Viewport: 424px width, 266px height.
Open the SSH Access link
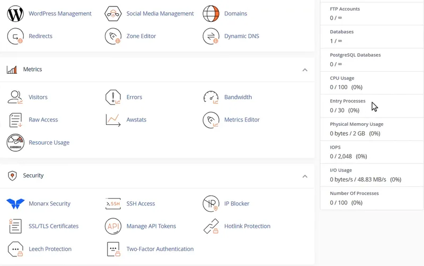coord(140,204)
